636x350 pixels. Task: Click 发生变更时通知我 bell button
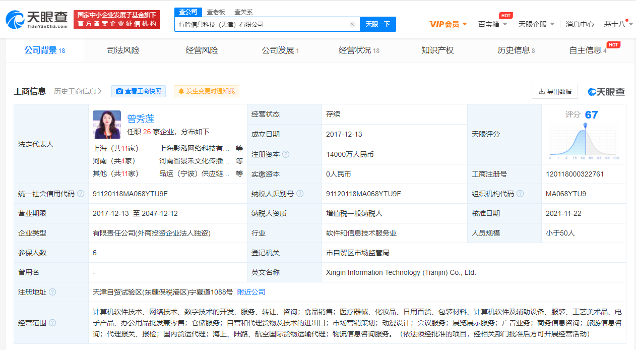point(207,91)
